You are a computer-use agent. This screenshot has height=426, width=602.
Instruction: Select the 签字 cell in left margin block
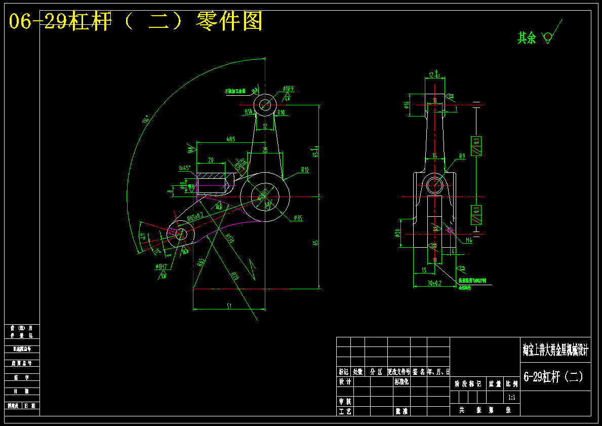22,377
